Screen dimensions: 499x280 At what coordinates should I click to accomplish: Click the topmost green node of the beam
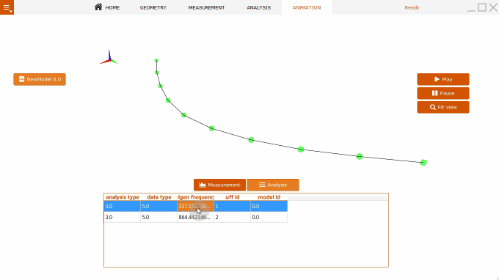(x=156, y=60)
